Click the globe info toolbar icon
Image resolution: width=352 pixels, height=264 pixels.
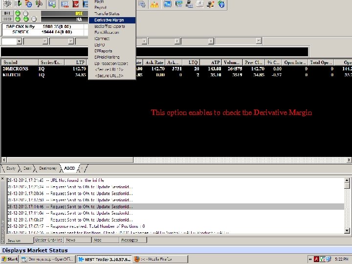[x=221, y=4]
